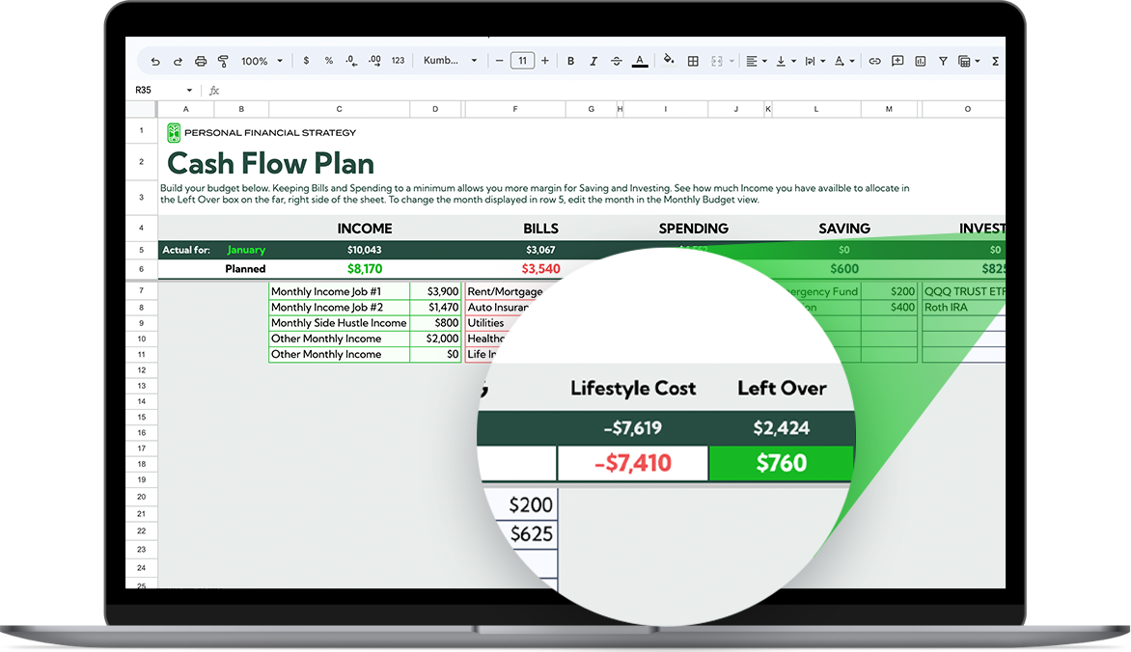Select column F header
The image size is (1131, 652).
pyautogui.click(x=515, y=109)
